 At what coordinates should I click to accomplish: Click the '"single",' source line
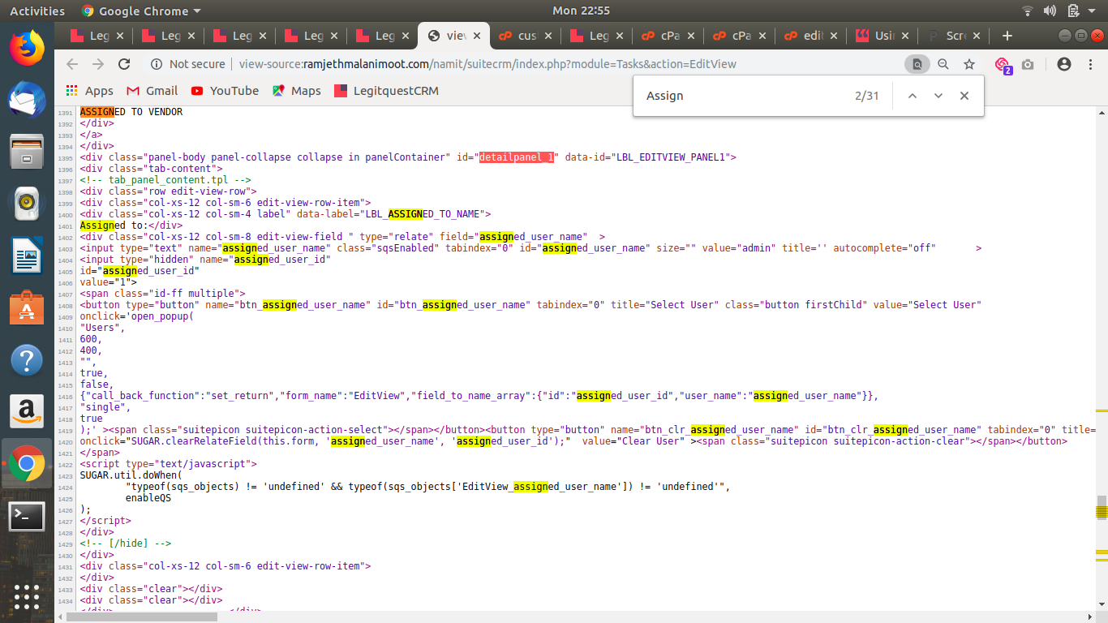[x=105, y=407]
